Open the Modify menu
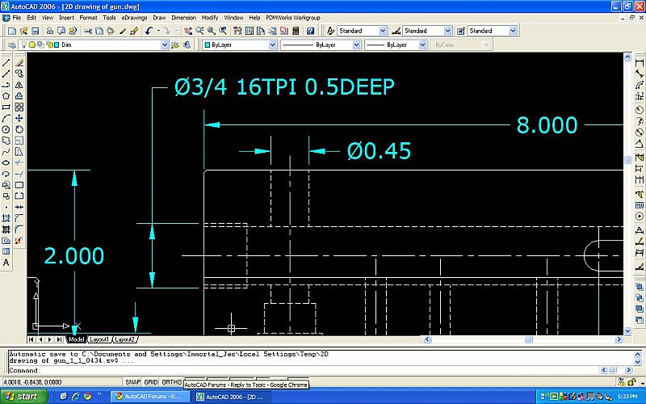Viewport: 646px width, 404px height. (x=210, y=18)
